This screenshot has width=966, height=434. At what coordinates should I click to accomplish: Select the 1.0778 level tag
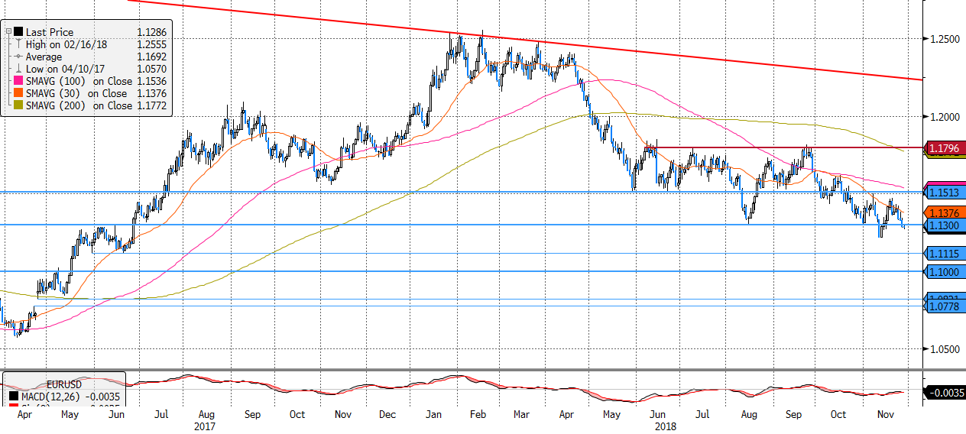(x=945, y=306)
